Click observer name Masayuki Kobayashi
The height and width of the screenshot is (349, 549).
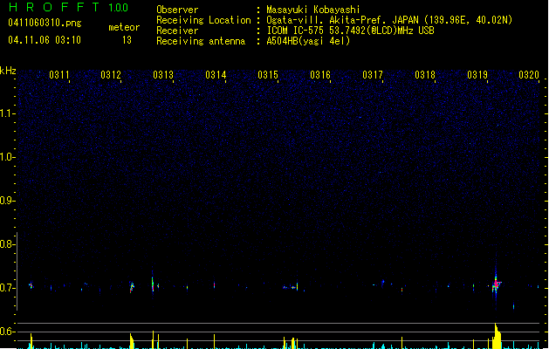[x=312, y=10]
